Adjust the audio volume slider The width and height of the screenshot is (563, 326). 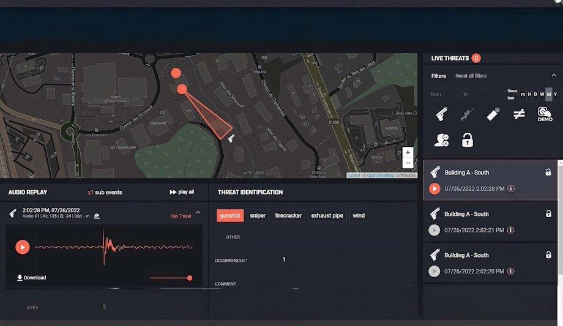171,278
